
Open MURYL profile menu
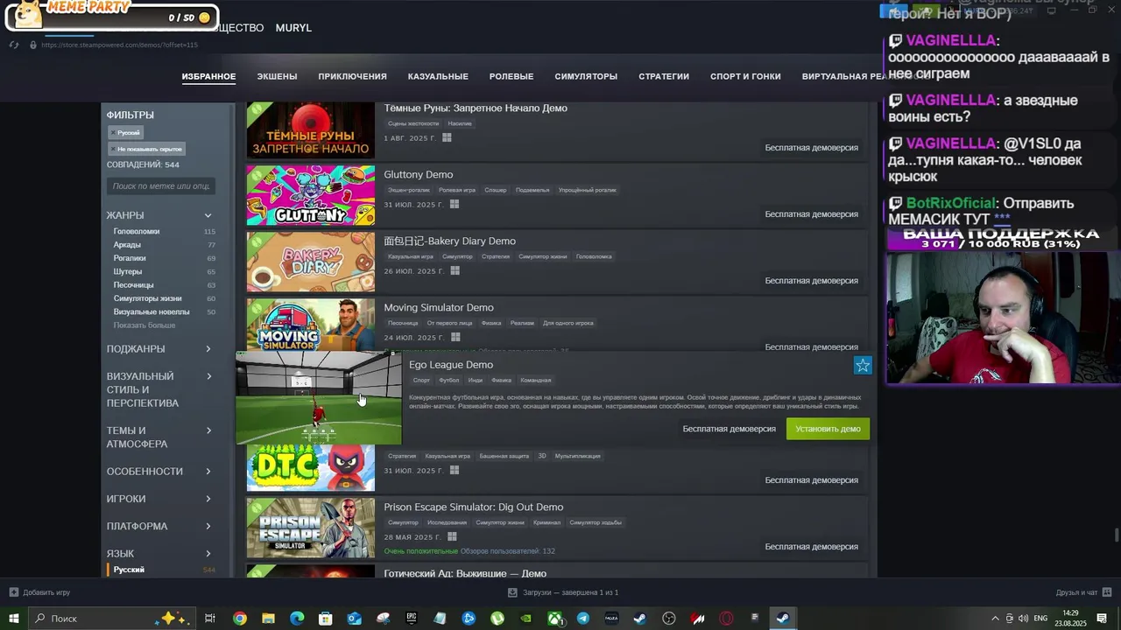293,28
